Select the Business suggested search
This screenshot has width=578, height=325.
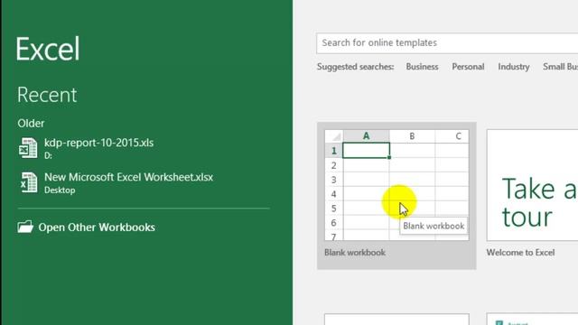(422, 67)
